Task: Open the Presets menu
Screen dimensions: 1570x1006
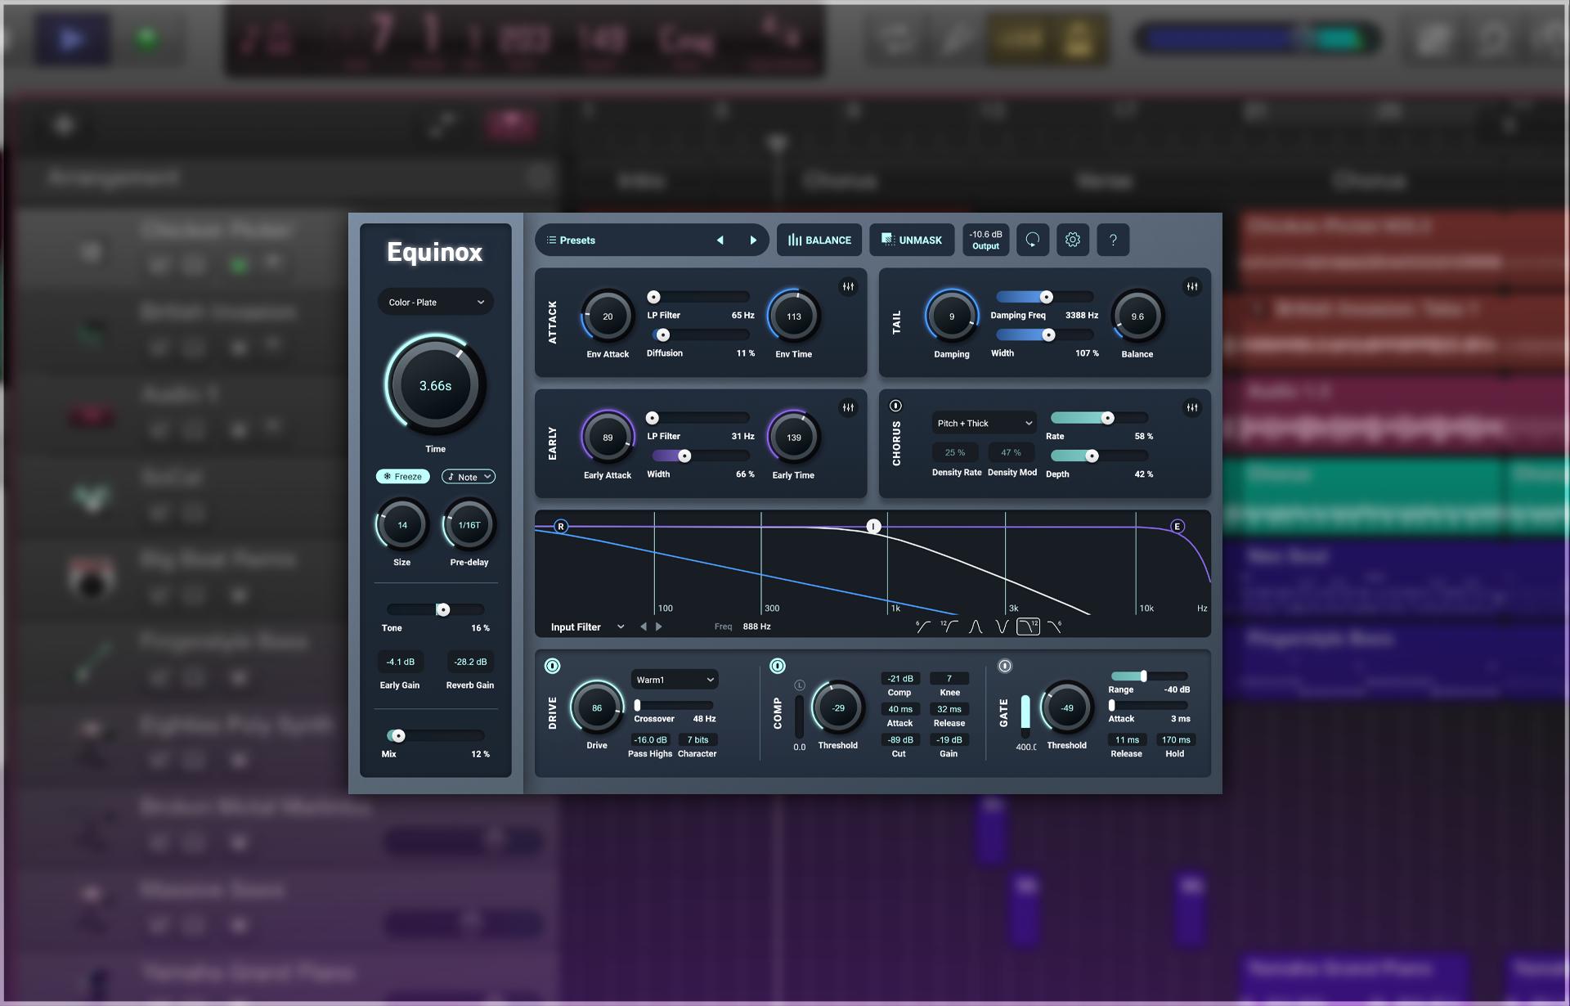Action: (570, 240)
